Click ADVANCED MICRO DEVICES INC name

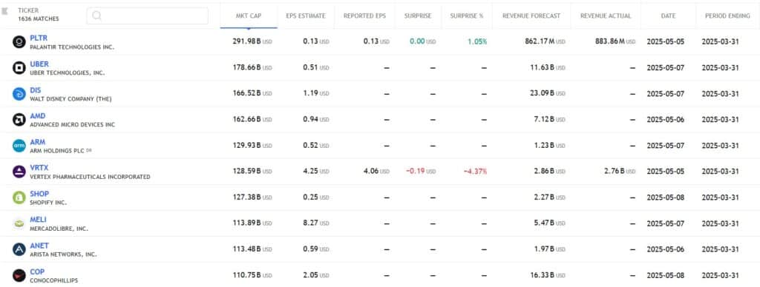tap(73, 125)
